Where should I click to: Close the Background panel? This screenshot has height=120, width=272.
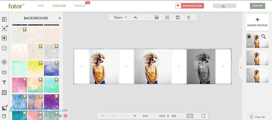click(60, 18)
